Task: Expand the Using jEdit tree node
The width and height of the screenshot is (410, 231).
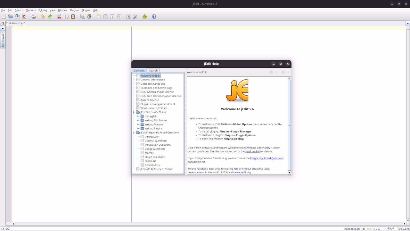Action: coord(138,116)
